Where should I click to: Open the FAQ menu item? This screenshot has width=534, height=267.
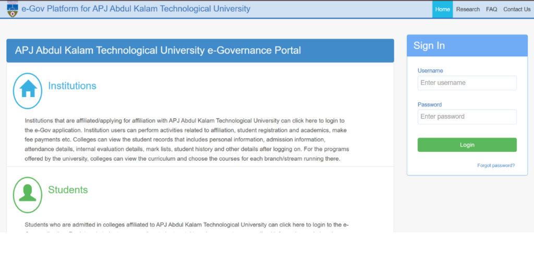(491, 9)
